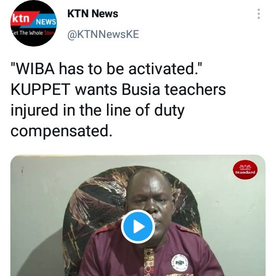Click the red ktn logo in the avatar

tap(21, 18)
